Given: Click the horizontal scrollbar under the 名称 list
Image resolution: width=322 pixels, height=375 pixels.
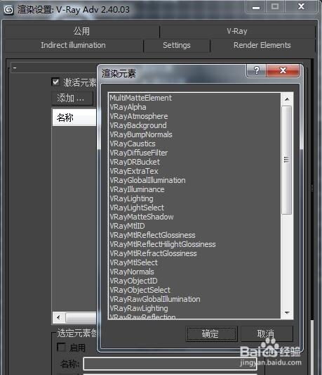Looking at the screenshot, I should point(81,317).
